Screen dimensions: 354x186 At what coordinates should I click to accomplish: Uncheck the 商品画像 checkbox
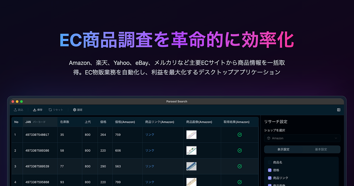tap(270, 185)
